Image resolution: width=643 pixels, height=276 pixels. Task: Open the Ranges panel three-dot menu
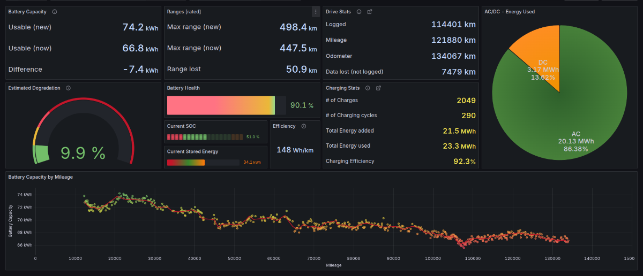point(315,11)
